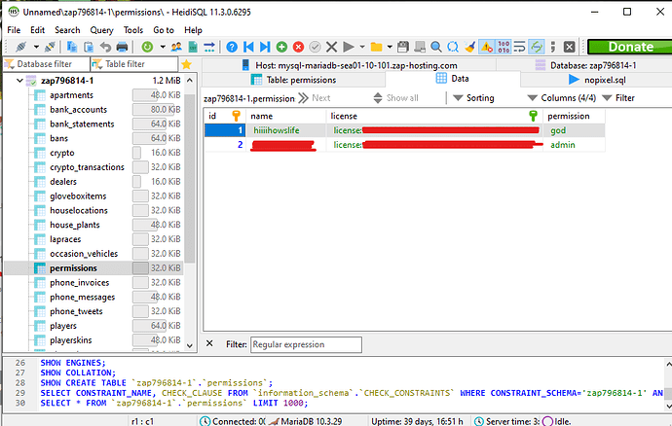Open the Tools menu
Viewport: 672px width, 426px height.
(x=133, y=30)
